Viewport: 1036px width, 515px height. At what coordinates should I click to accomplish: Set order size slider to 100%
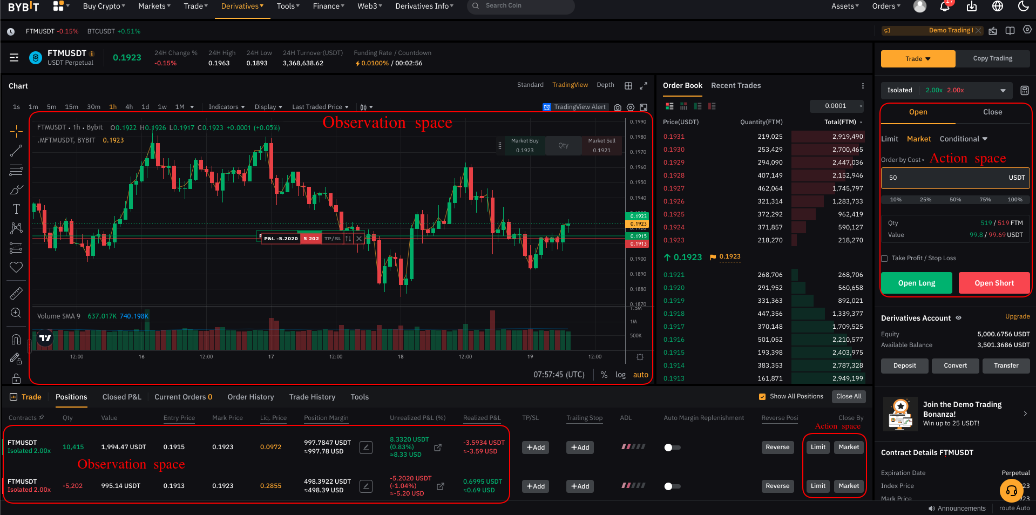coord(1015,200)
